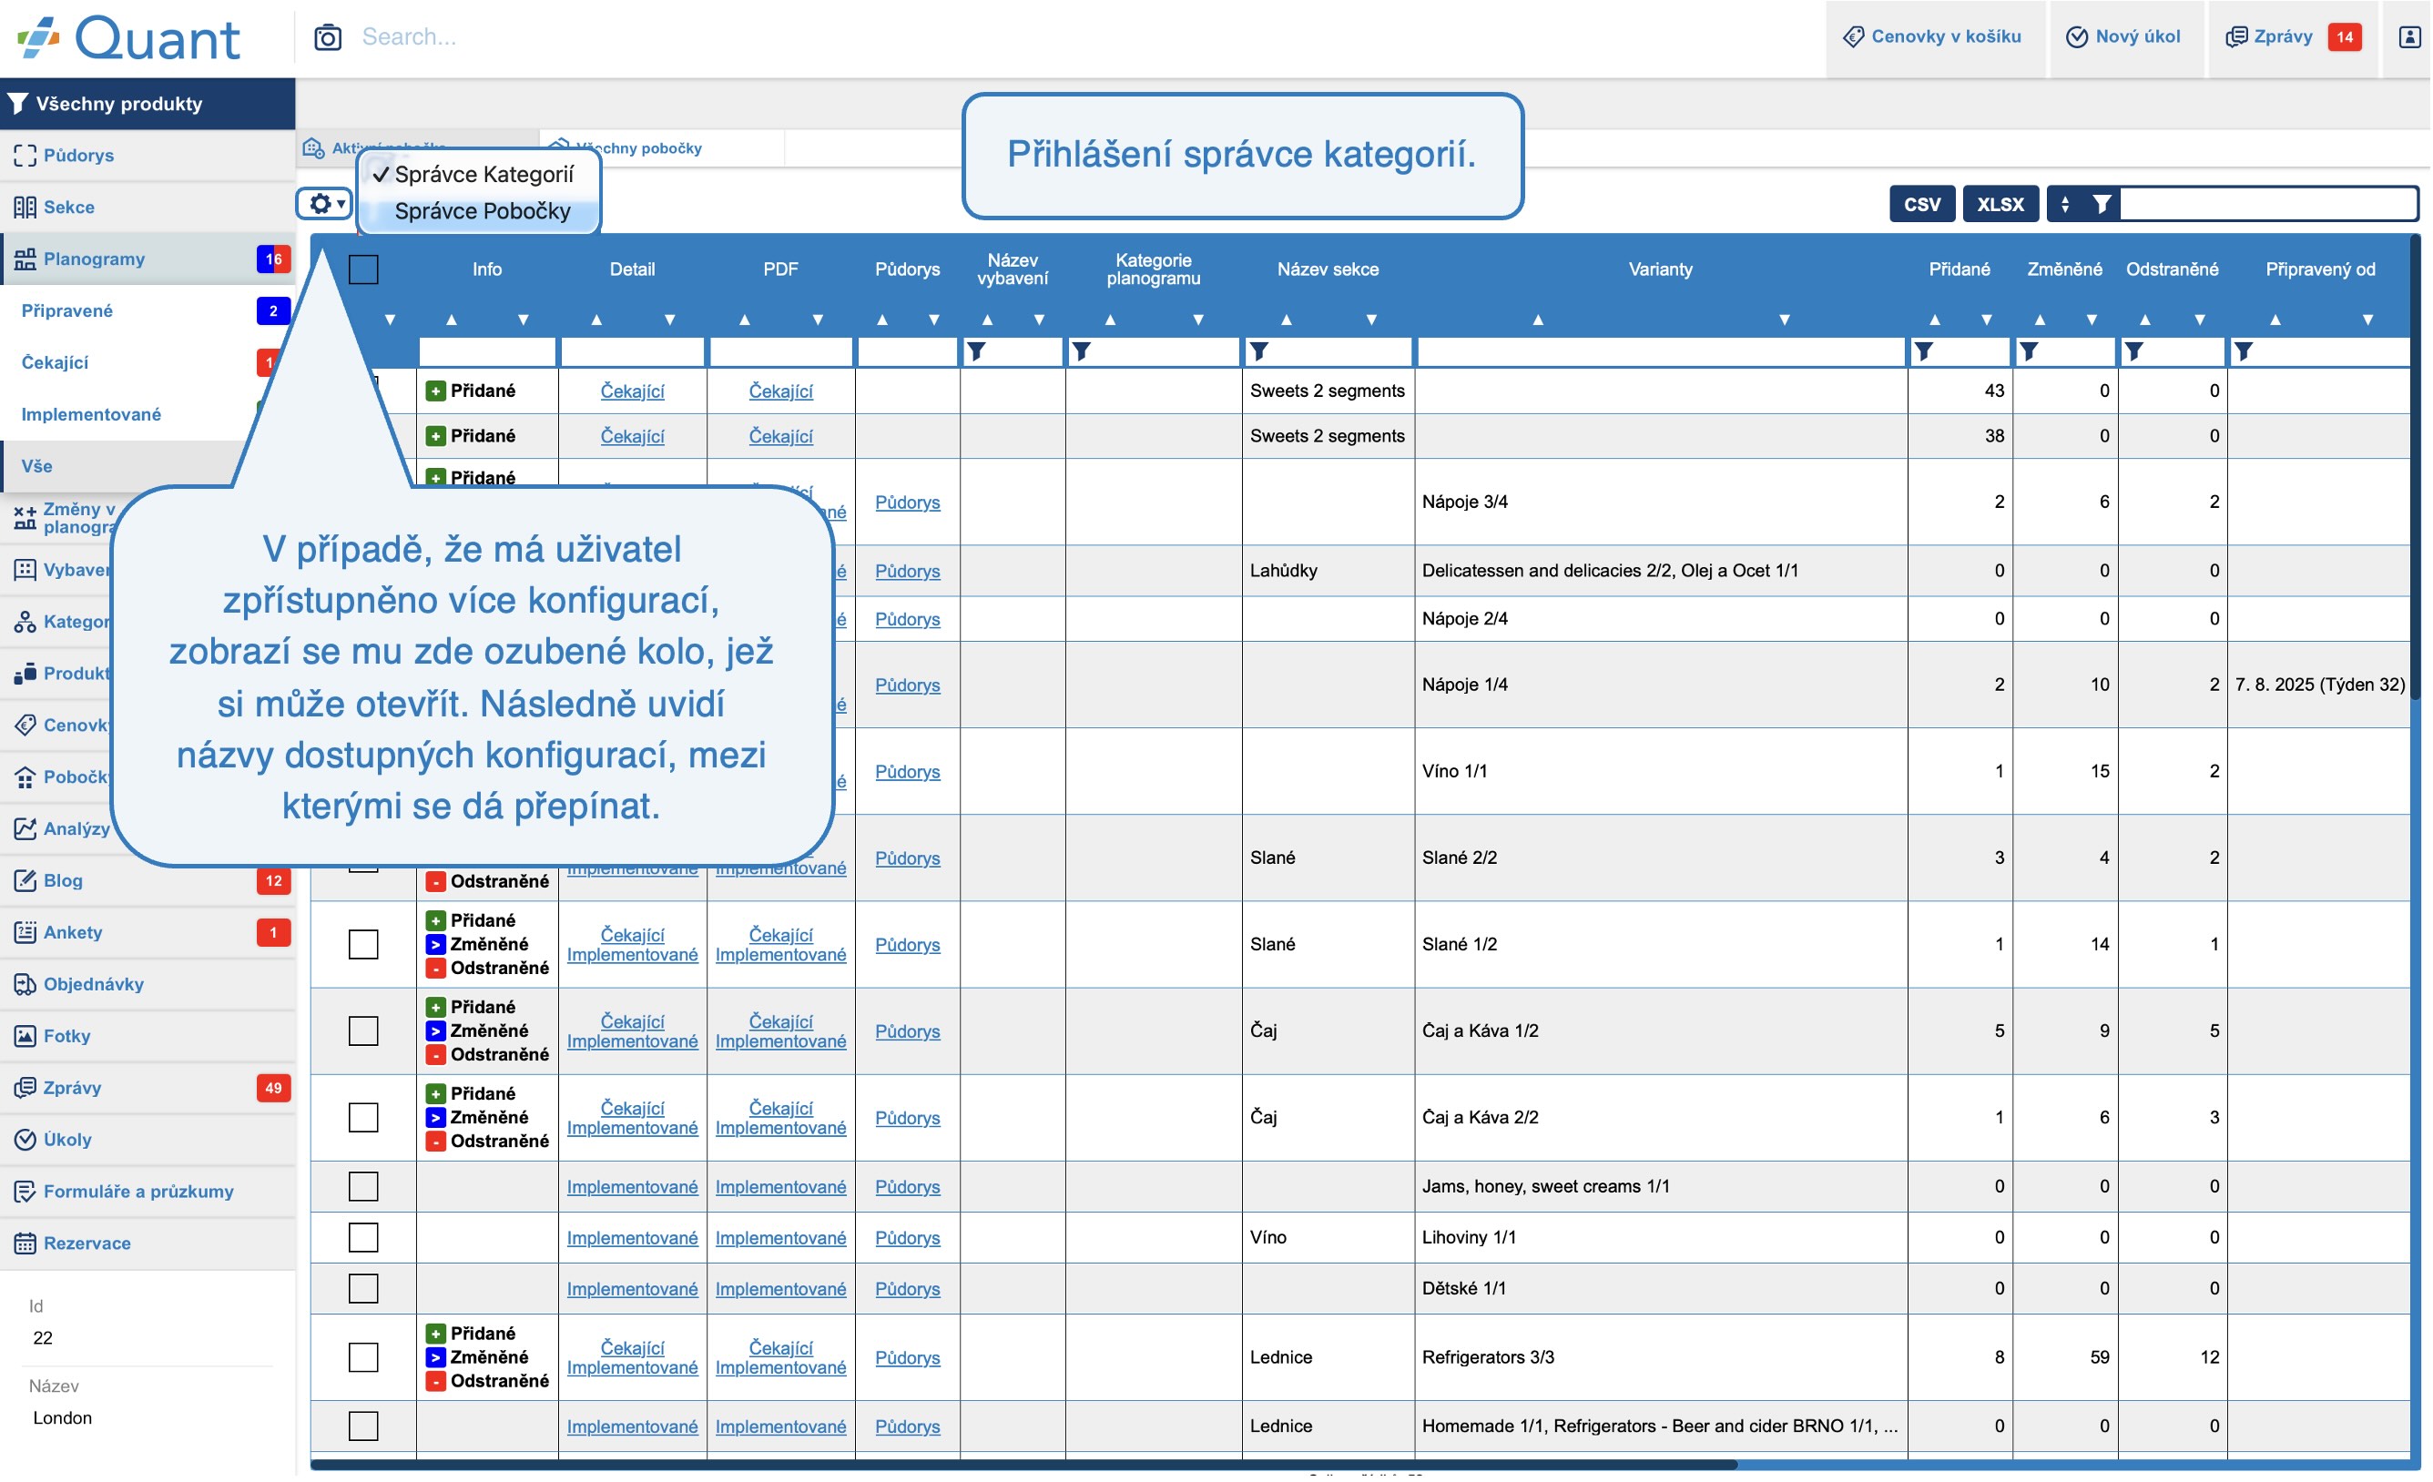Sort Varianty column descending arrow
Image resolution: width=2433 pixels, height=1482 pixels.
click(x=1785, y=320)
